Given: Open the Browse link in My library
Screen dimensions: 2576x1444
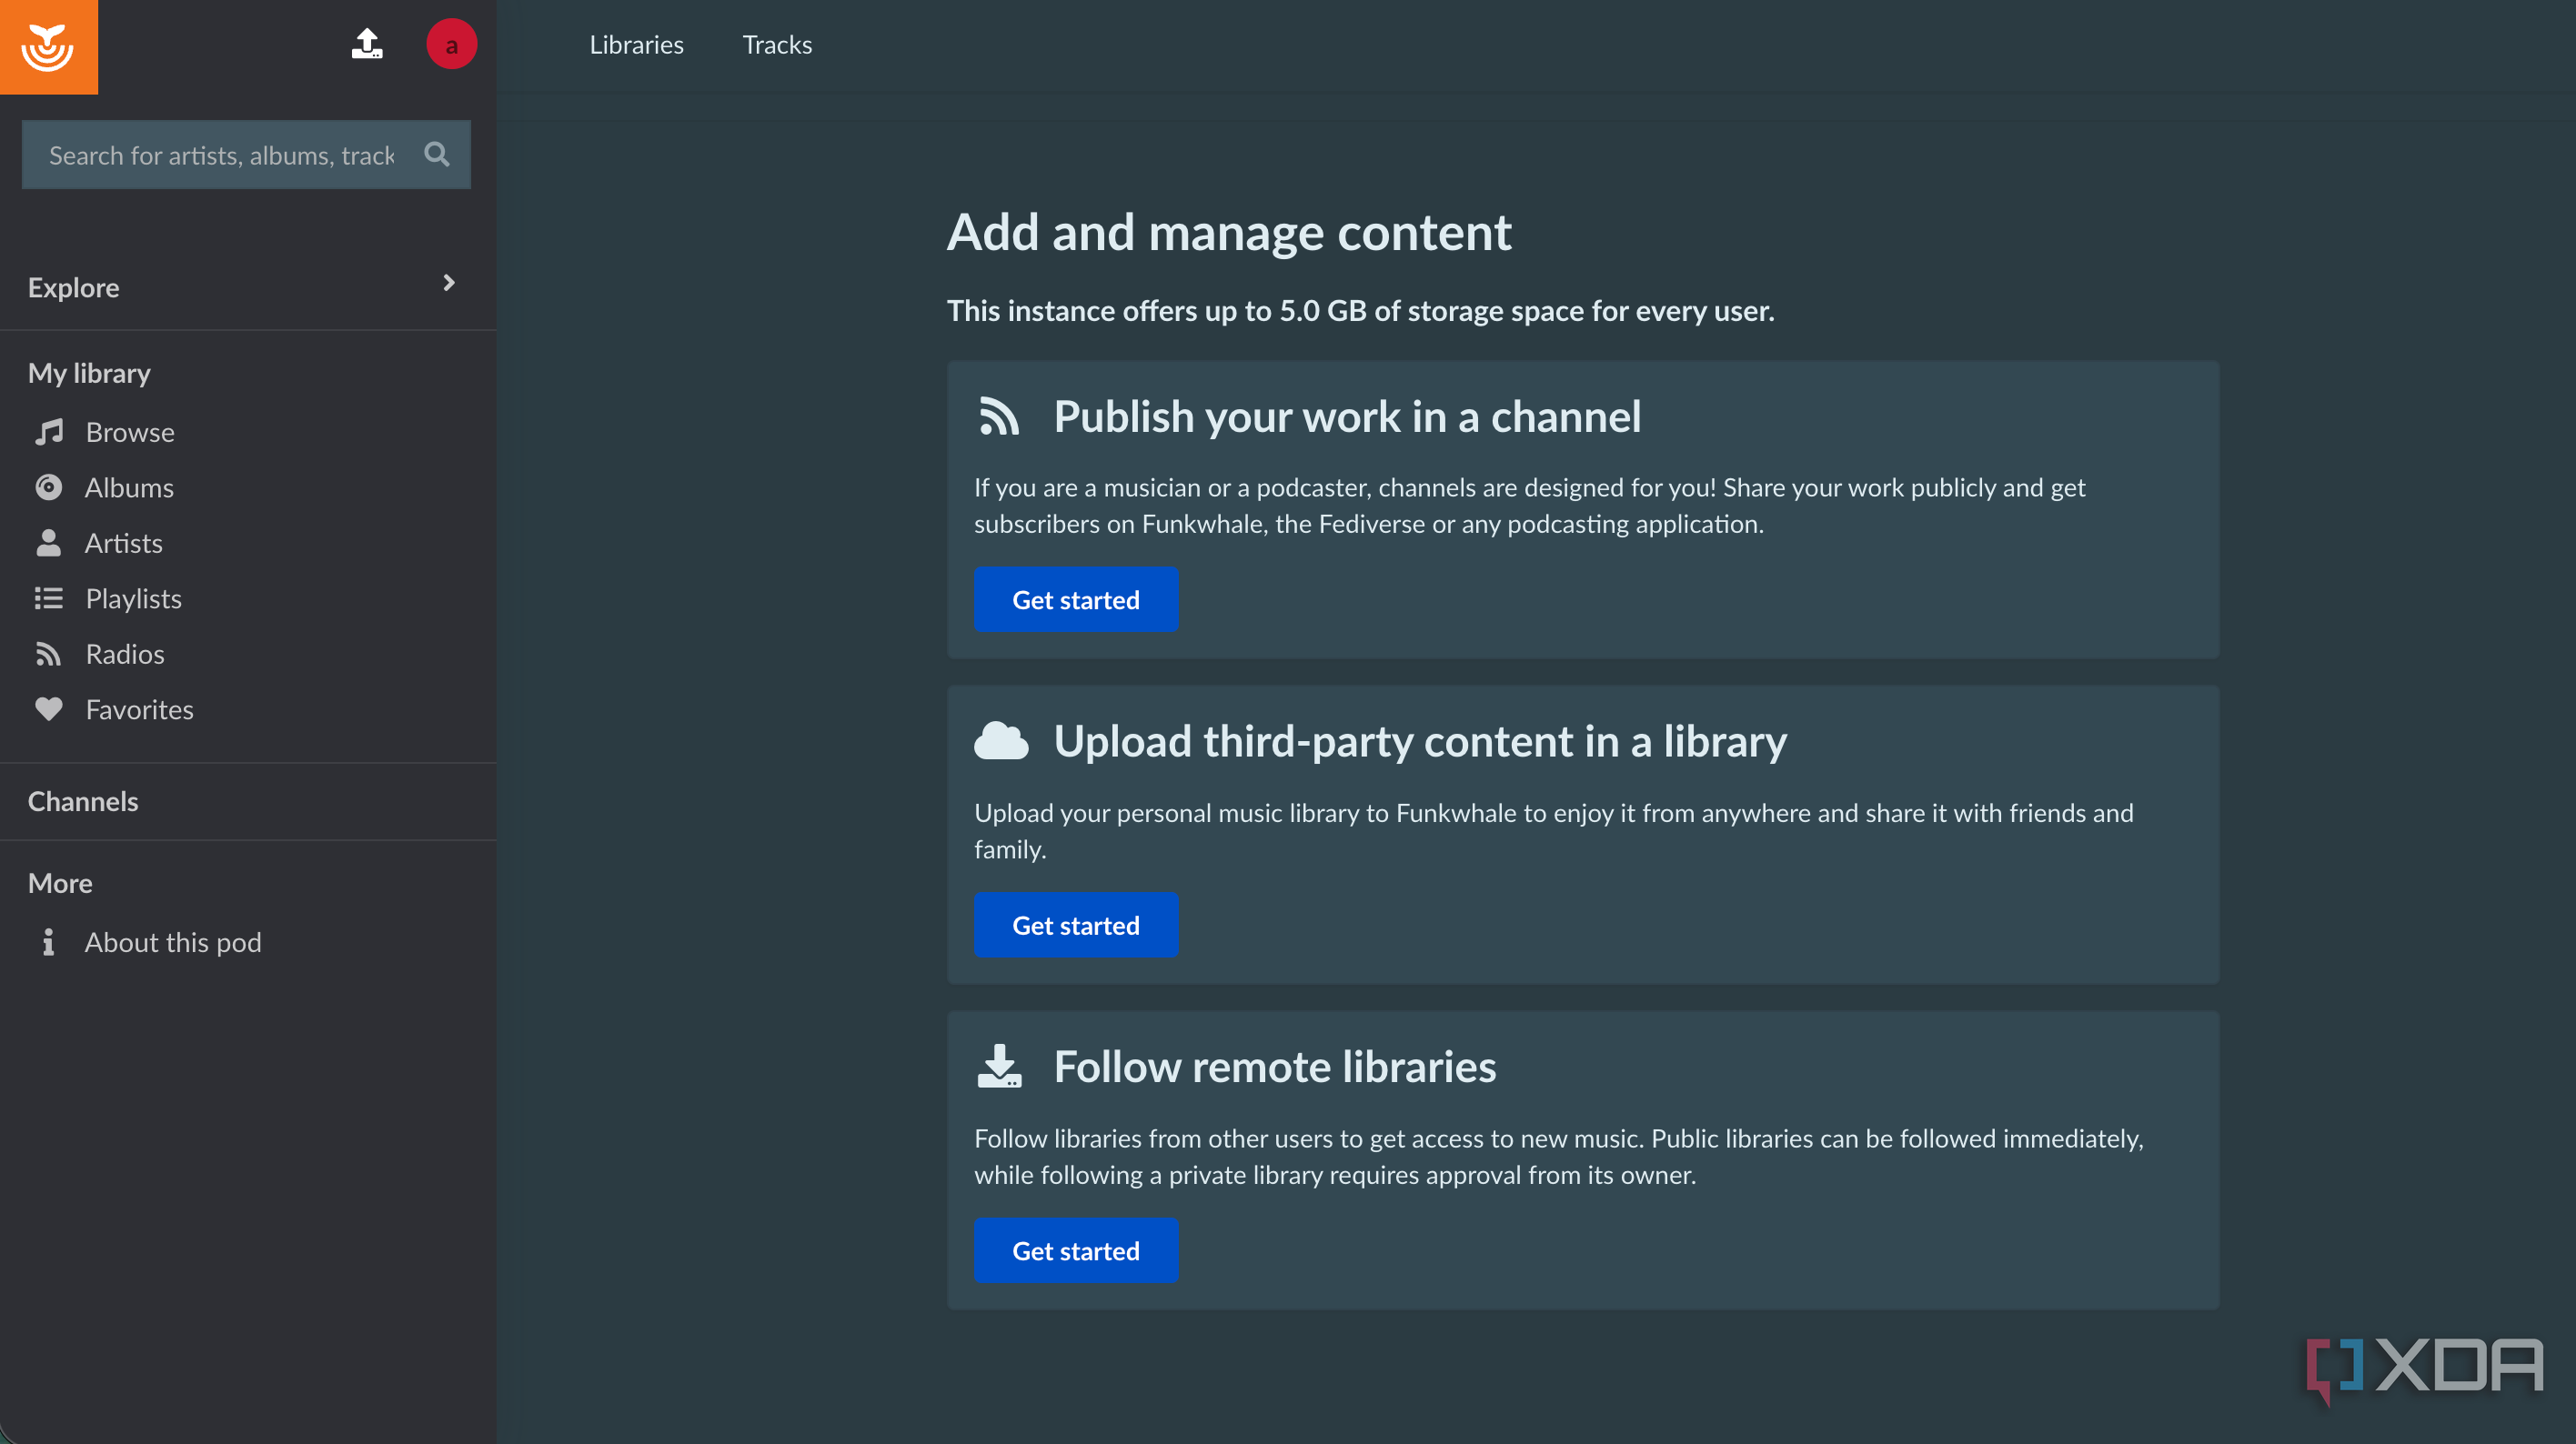Looking at the screenshot, I should (x=130, y=432).
